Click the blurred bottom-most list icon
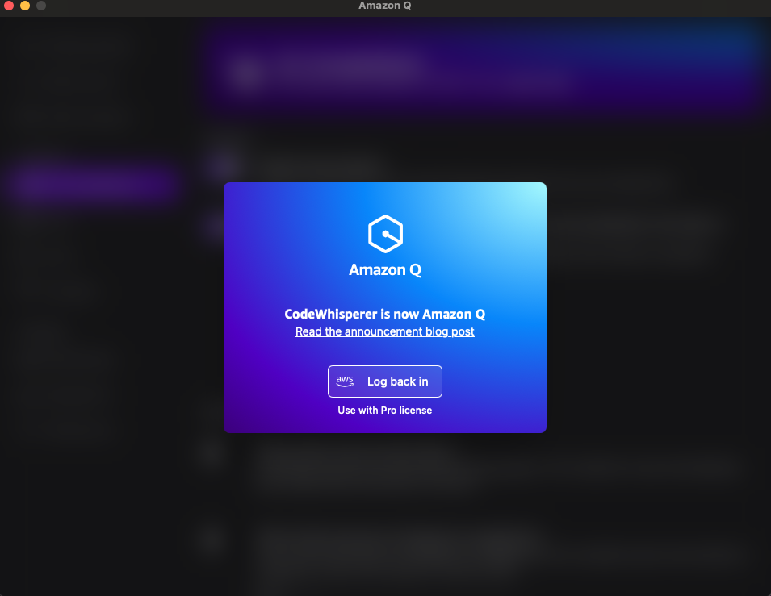 [x=212, y=539]
